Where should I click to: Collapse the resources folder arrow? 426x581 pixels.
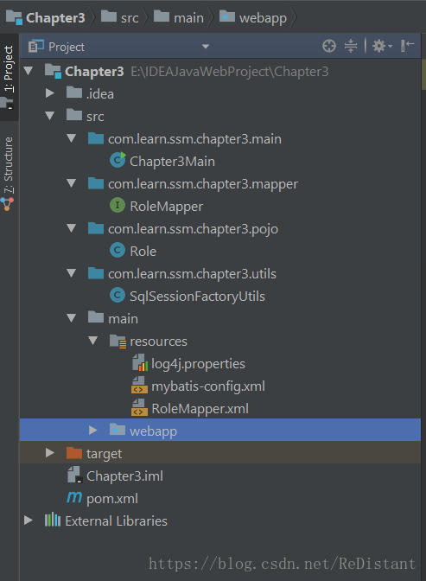pos(93,341)
